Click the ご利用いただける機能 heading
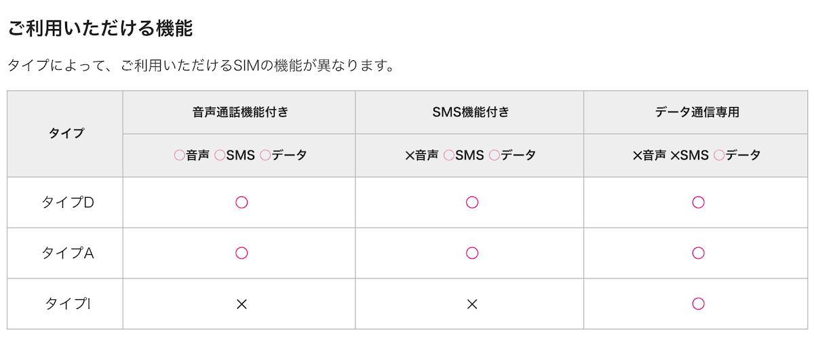The image size is (814, 338). tap(100, 28)
